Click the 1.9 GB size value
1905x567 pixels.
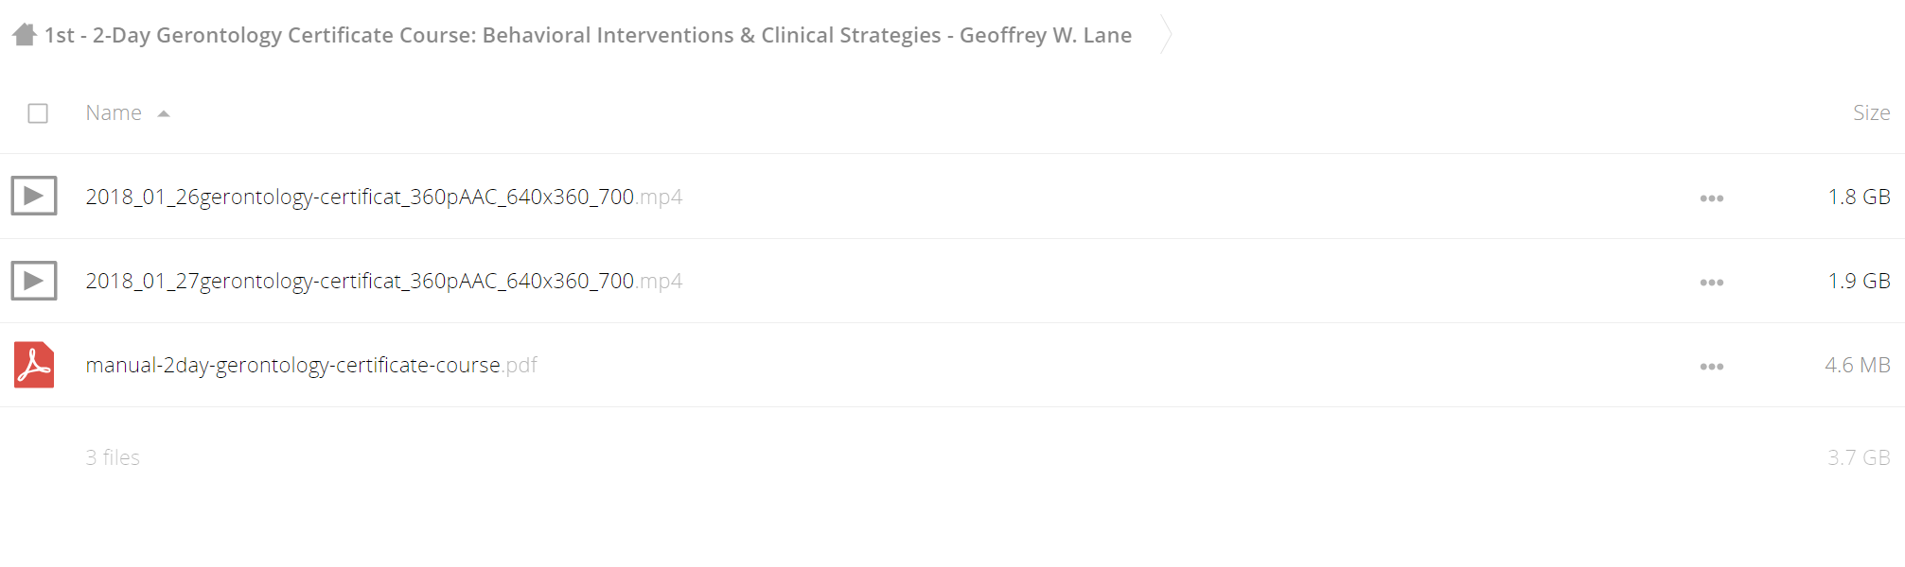click(1859, 281)
